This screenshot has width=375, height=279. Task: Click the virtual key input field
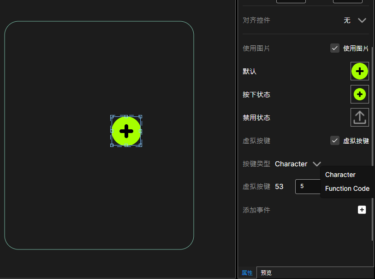308,186
